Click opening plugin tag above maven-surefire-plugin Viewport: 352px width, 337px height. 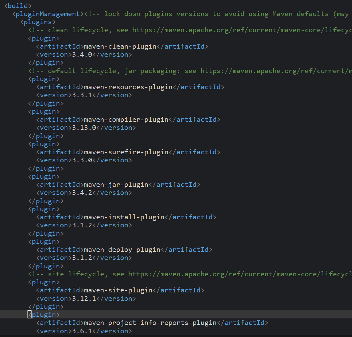(x=44, y=144)
